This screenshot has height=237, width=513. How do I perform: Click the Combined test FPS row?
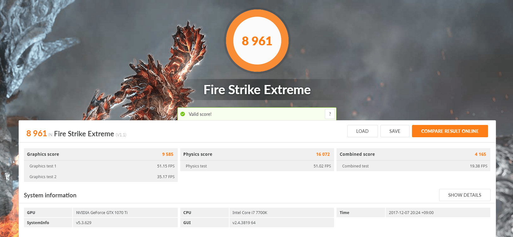pos(413,166)
